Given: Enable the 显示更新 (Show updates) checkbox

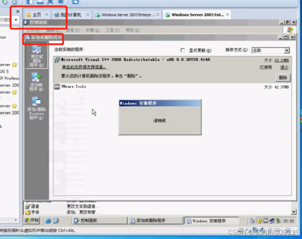Looking at the screenshot, I should point(183,50).
